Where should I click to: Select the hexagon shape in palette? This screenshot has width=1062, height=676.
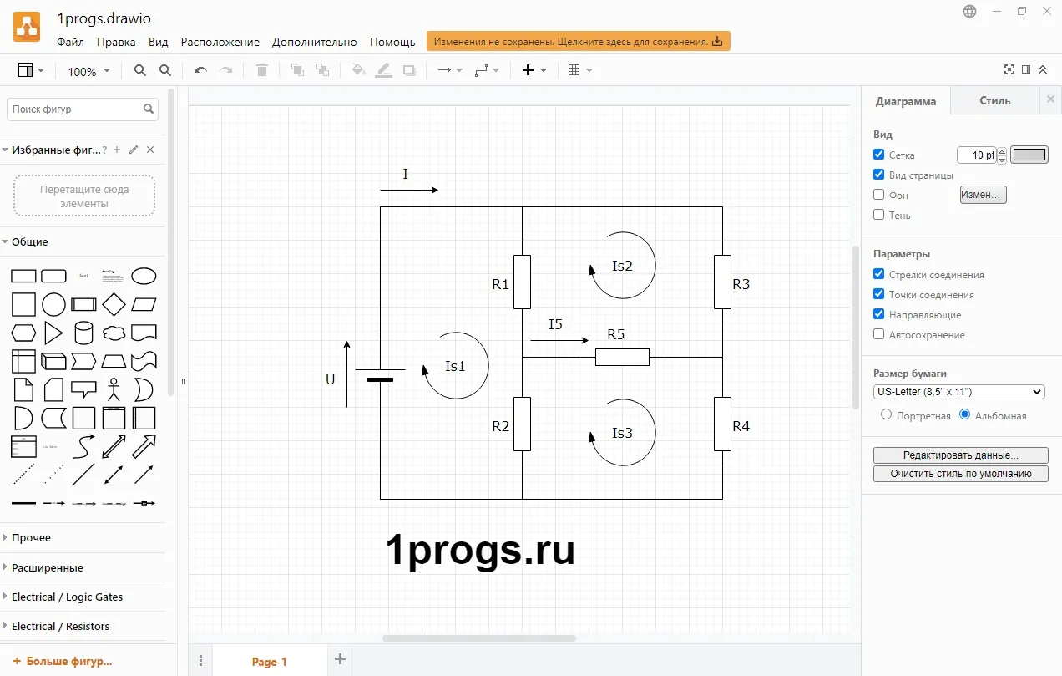click(23, 333)
